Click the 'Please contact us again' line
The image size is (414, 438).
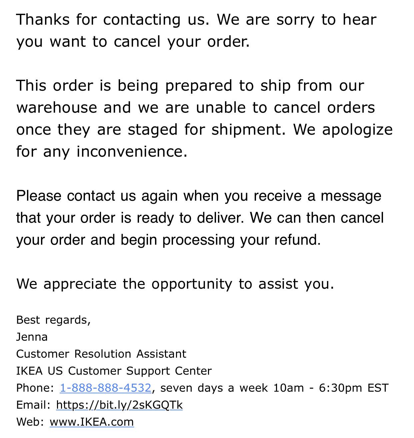199,196
